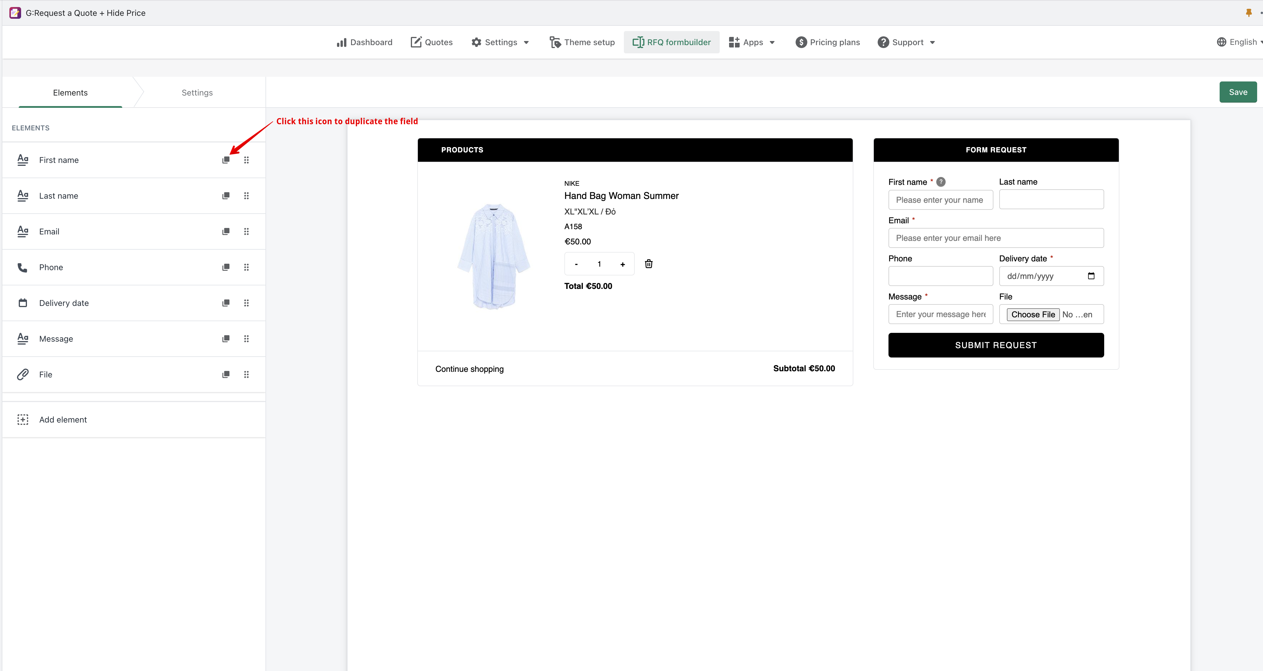The width and height of the screenshot is (1263, 671).
Task: Click the Hand Bag Woman Summer title
Action: [621, 195]
